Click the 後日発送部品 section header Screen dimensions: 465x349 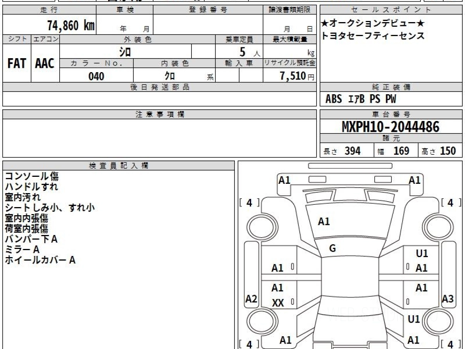click(x=160, y=87)
